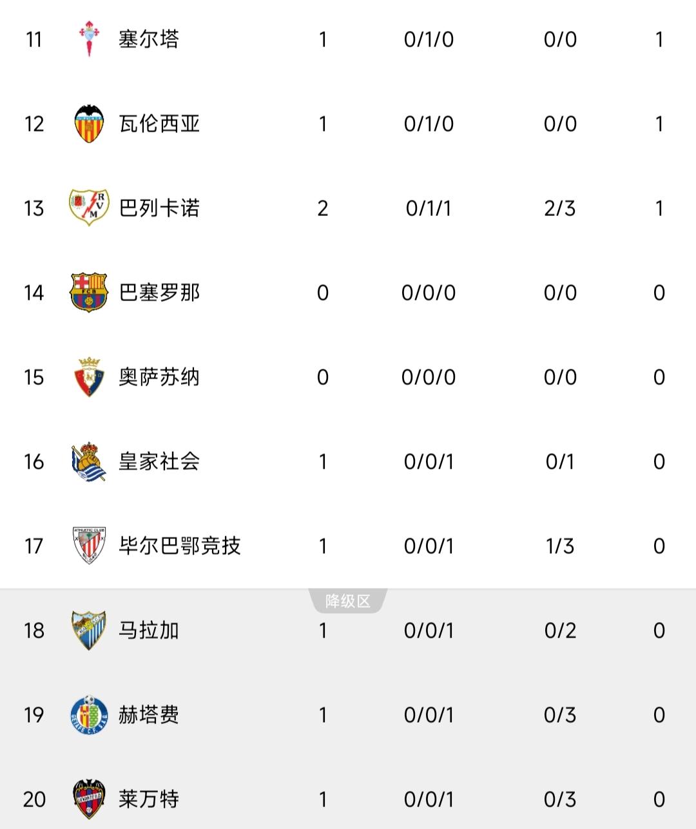Tap the Athletic Bilbao (毕尔巴鄂竞技) crest
This screenshot has width=696, height=829.
[x=89, y=546]
